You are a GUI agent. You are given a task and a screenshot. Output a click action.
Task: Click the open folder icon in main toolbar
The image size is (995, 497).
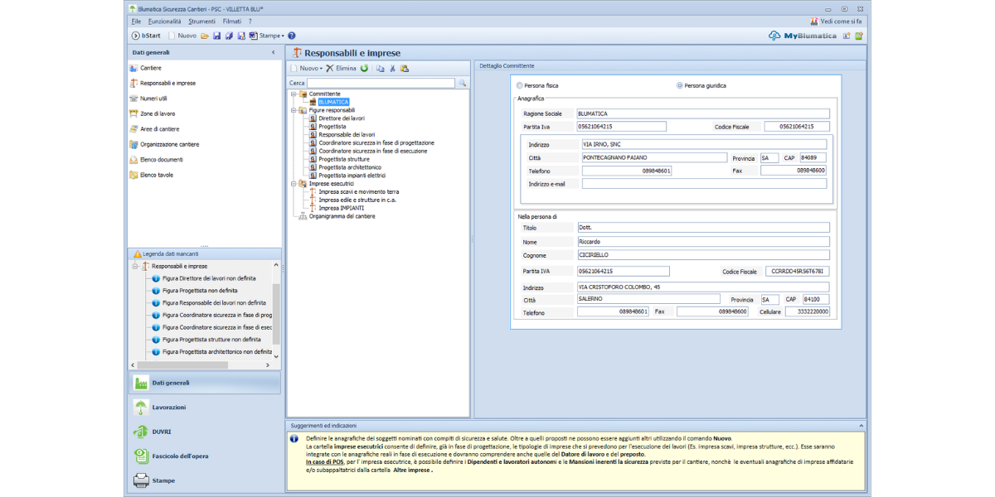(x=204, y=36)
